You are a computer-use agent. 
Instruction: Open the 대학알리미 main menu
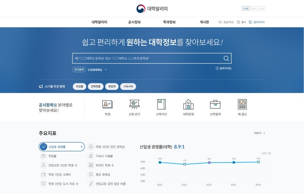click(99, 22)
